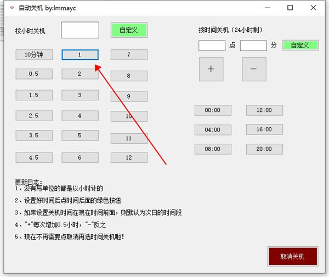This screenshot has width=329, height=277.
Task: Choose the 1 hour shutdown button
Action: [x=80, y=55]
